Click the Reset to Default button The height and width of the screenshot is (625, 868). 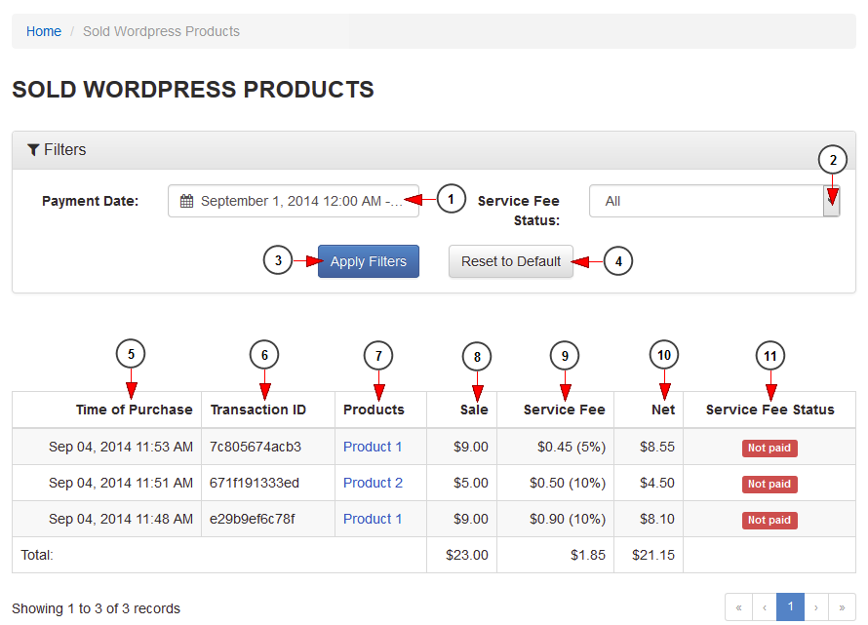[x=511, y=261]
